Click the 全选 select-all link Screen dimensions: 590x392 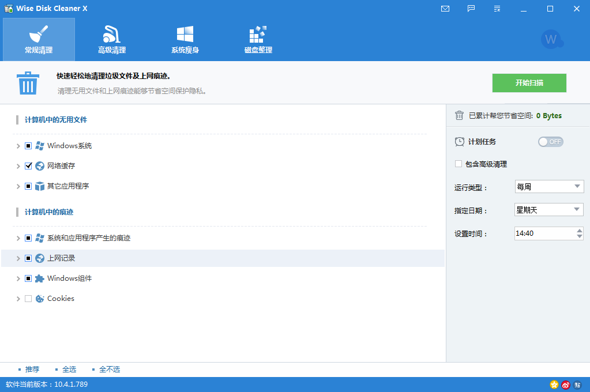pos(69,370)
